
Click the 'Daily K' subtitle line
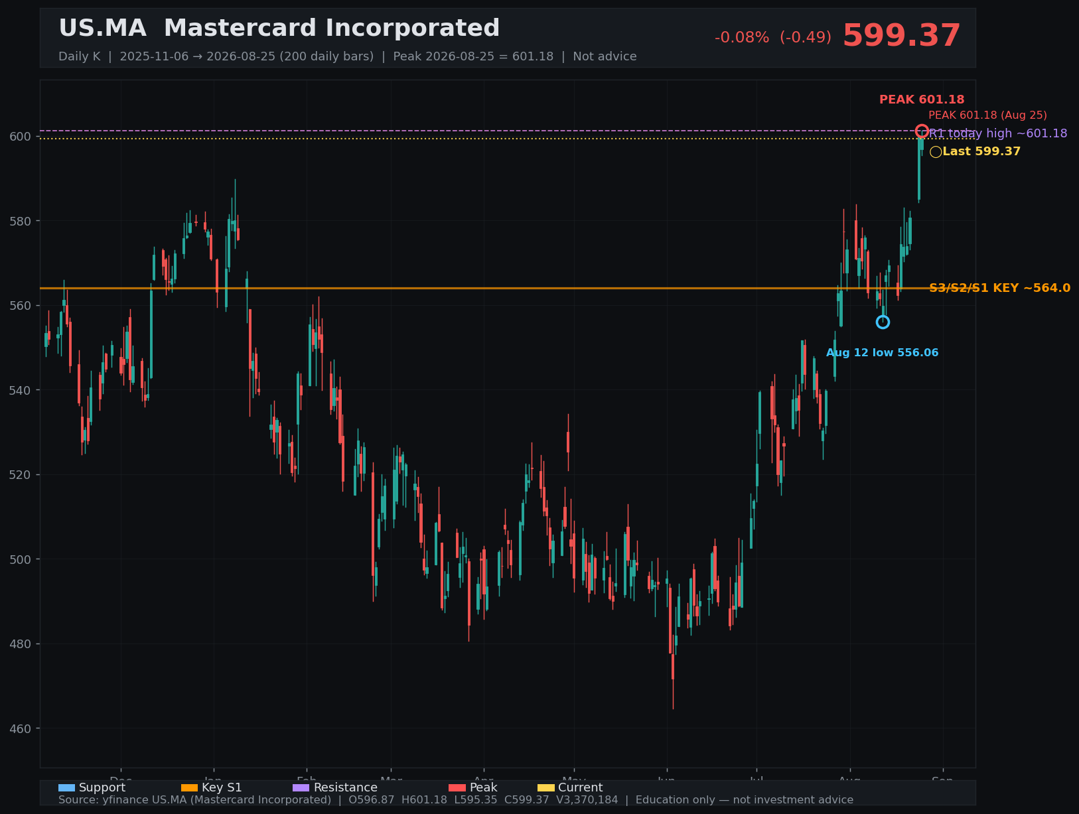(x=348, y=56)
